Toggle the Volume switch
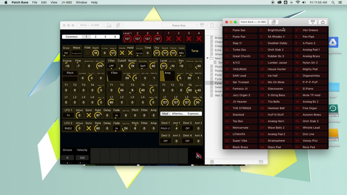This screenshot has height=195, width=347. 122,53
